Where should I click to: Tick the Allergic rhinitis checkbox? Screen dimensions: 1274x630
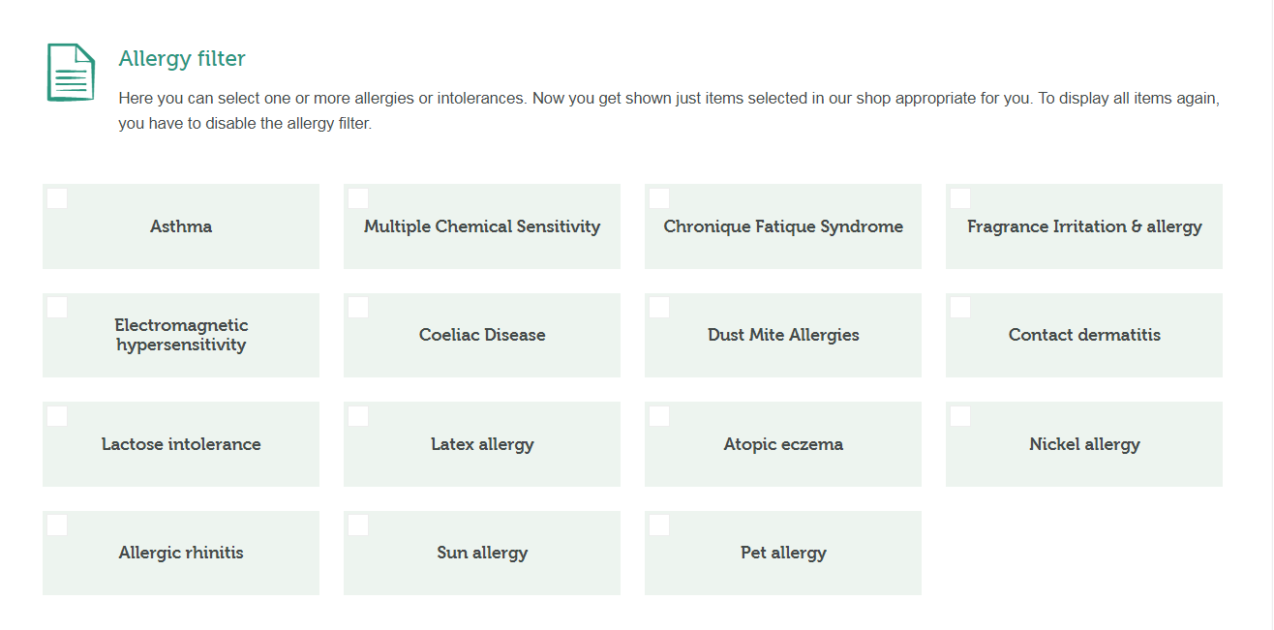(x=57, y=525)
